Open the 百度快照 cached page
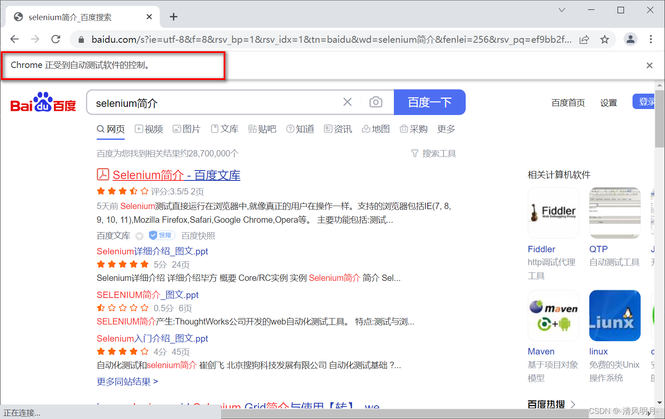665x419 pixels. pyautogui.click(x=198, y=236)
